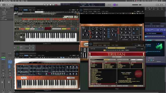Image resolution: width=166 pixels, height=93 pixels.
Task: Click link icon in Jupiter-8V plugin header
Action: coord(78,10)
